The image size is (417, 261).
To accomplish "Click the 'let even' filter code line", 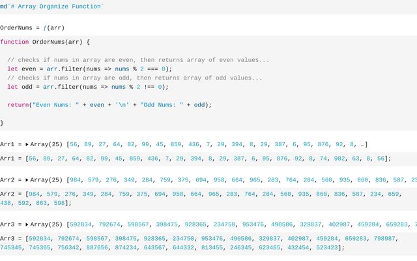I will [89, 69].
